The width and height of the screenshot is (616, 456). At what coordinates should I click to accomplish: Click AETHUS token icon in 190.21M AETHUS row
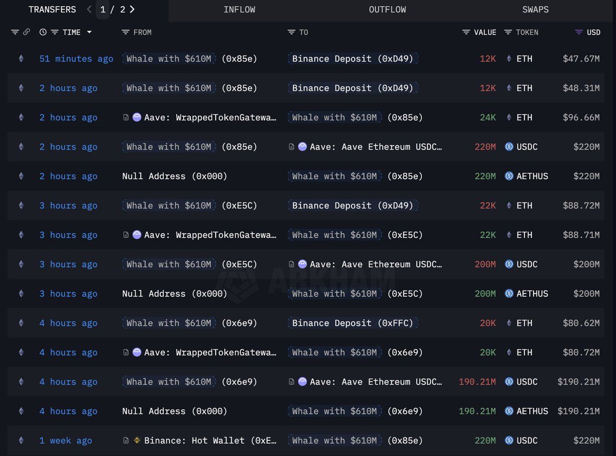pos(509,411)
